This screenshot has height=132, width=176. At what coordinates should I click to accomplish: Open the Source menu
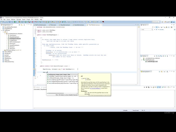click(x=8, y=20)
